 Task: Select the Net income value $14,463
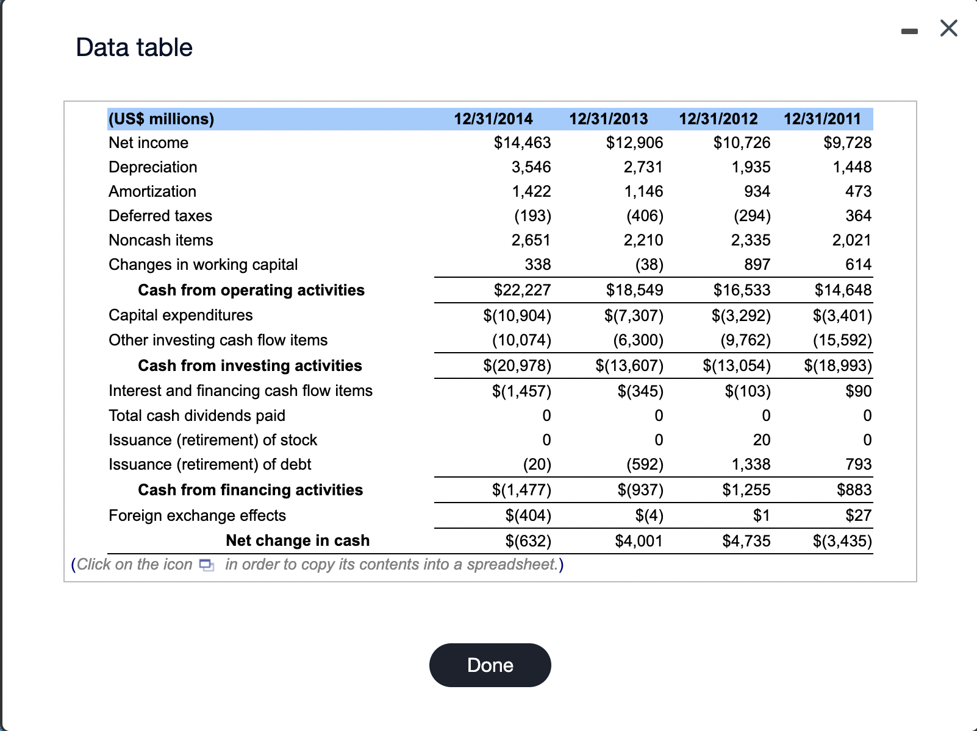pyautogui.click(x=521, y=143)
